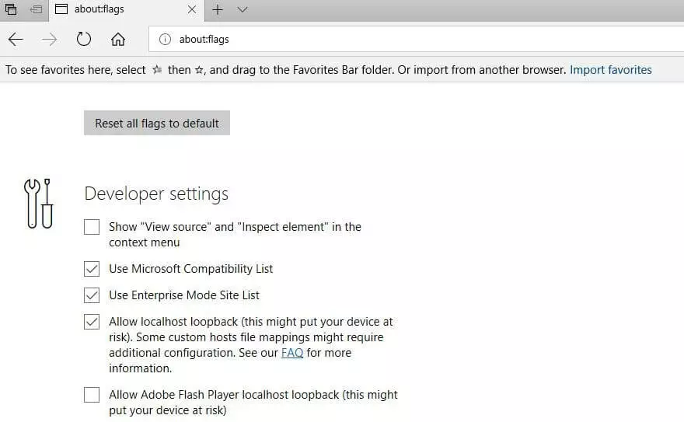684x422 pixels.
Task: Open the tabs you've set aside
Action: (12, 9)
